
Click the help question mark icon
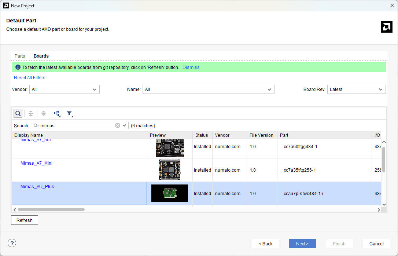click(12, 243)
